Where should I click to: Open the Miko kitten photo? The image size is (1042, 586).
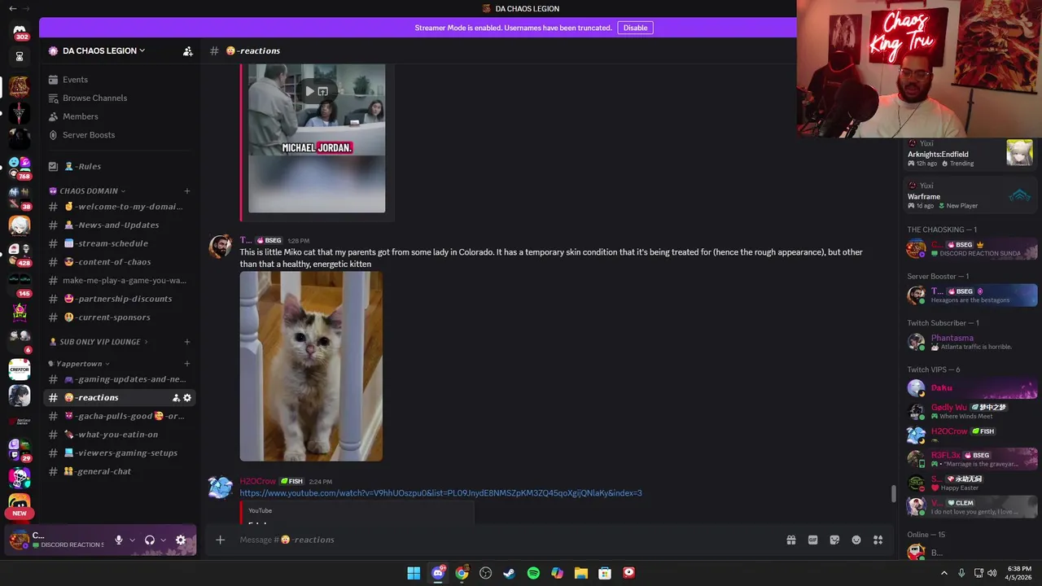[x=311, y=366]
